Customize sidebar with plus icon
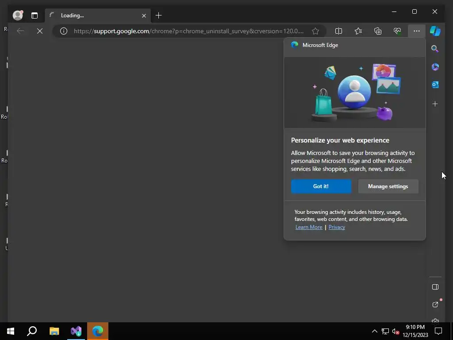This screenshot has height=340, width=453. point(435,104)
